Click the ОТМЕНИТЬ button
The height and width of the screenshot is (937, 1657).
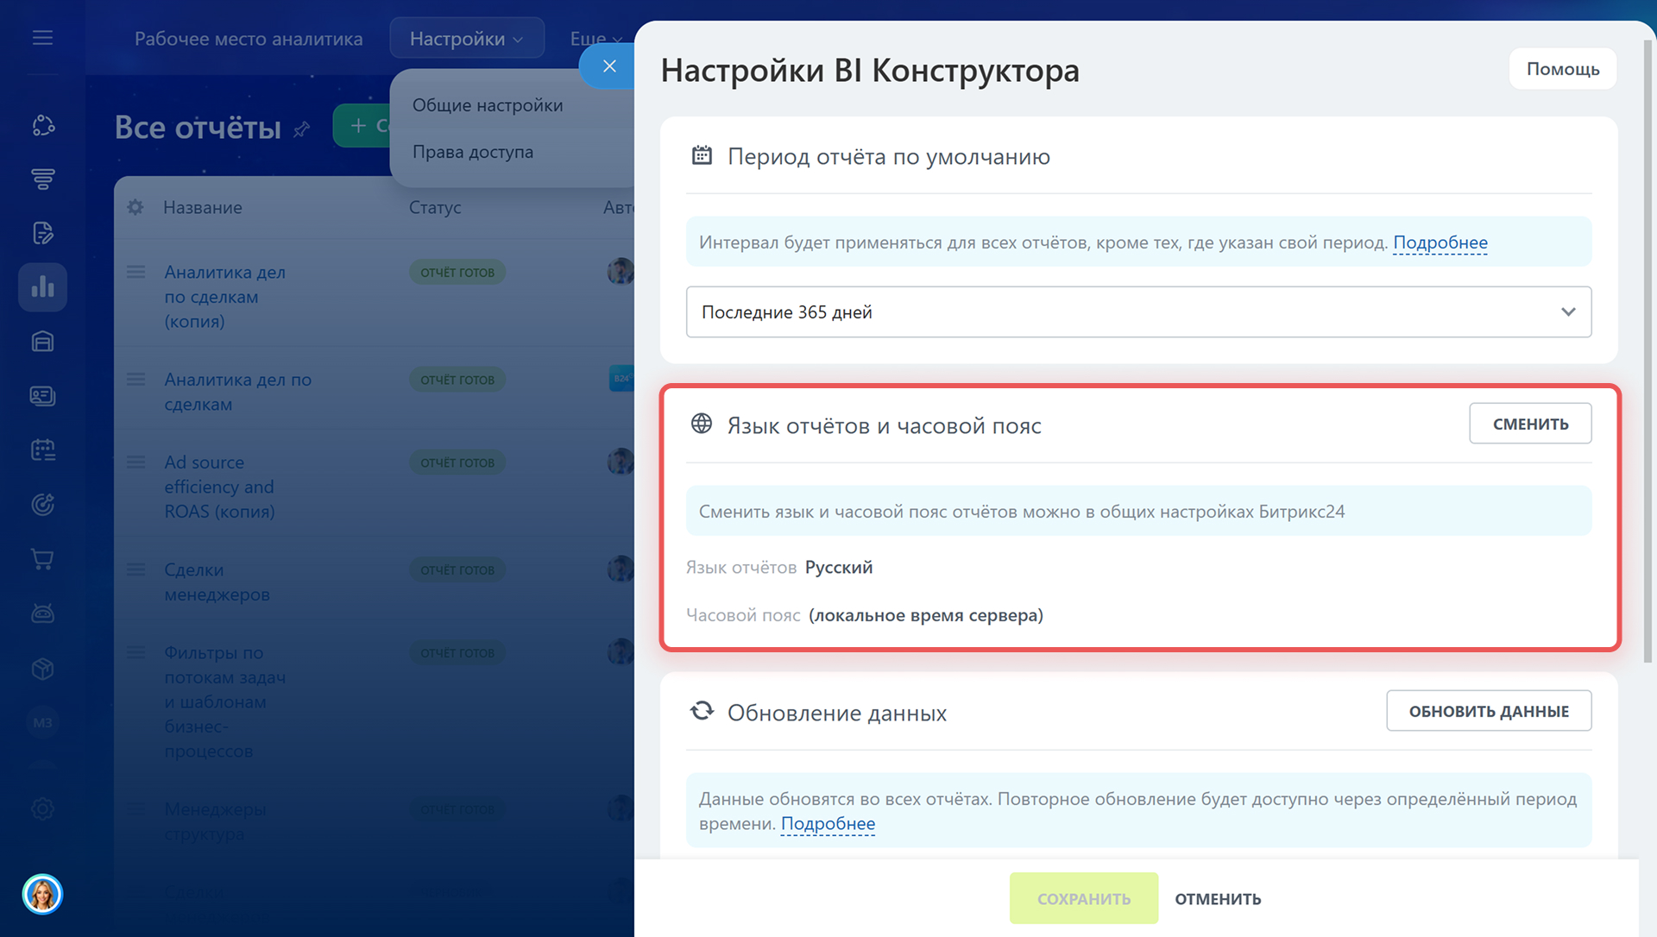1217,899
